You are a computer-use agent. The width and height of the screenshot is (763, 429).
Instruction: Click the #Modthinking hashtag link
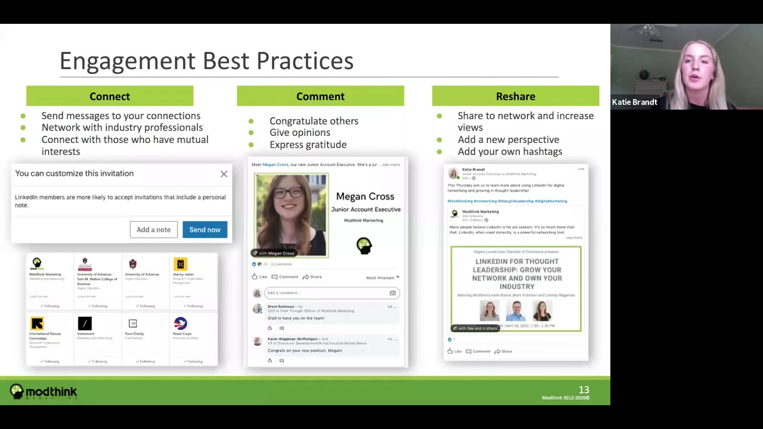pos(460,201)
